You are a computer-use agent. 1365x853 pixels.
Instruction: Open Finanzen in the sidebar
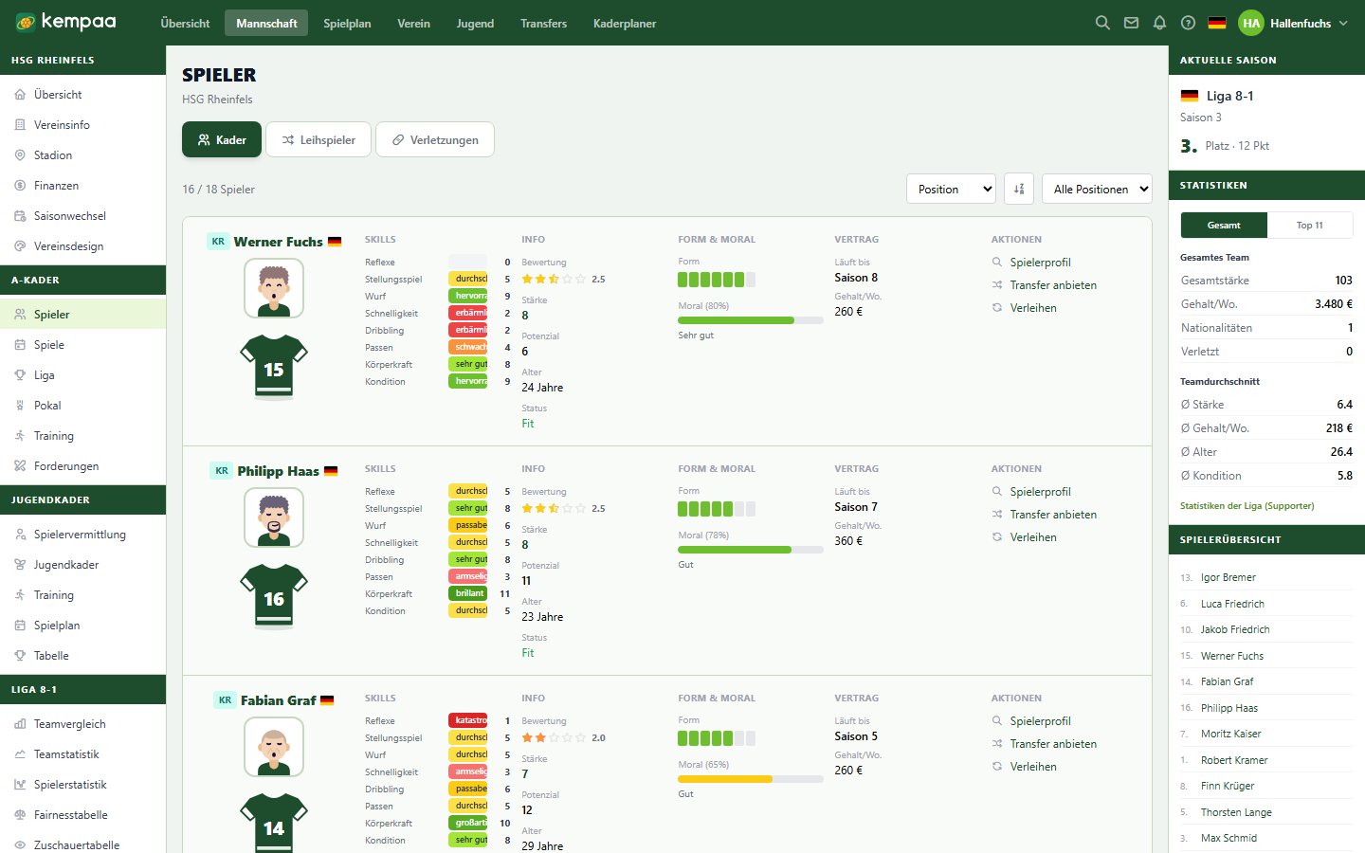82,186
